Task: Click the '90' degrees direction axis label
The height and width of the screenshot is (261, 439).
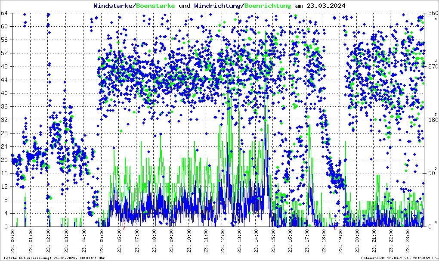Action: 431,173
